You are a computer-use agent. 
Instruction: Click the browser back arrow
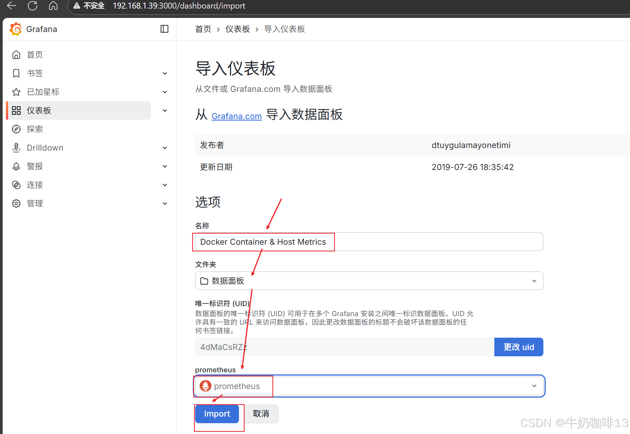(12, 6)
